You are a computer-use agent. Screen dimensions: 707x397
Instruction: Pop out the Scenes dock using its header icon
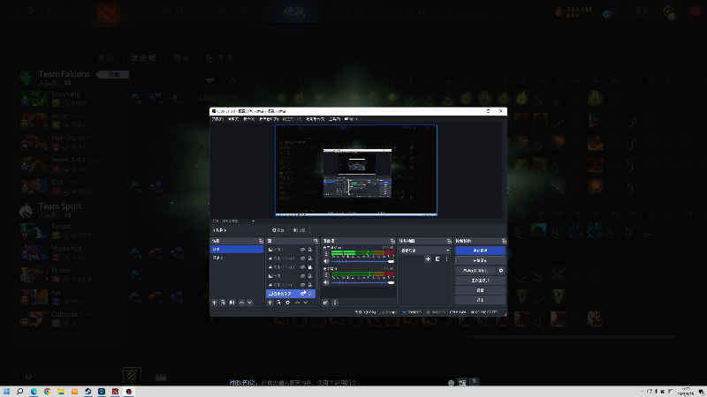coord(261,241)
